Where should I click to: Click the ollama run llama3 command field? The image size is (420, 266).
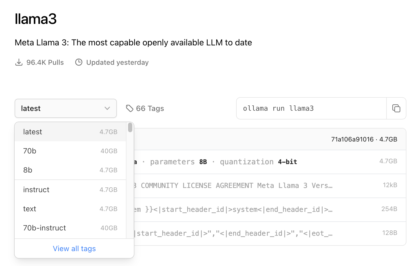(x=311, y=108)
